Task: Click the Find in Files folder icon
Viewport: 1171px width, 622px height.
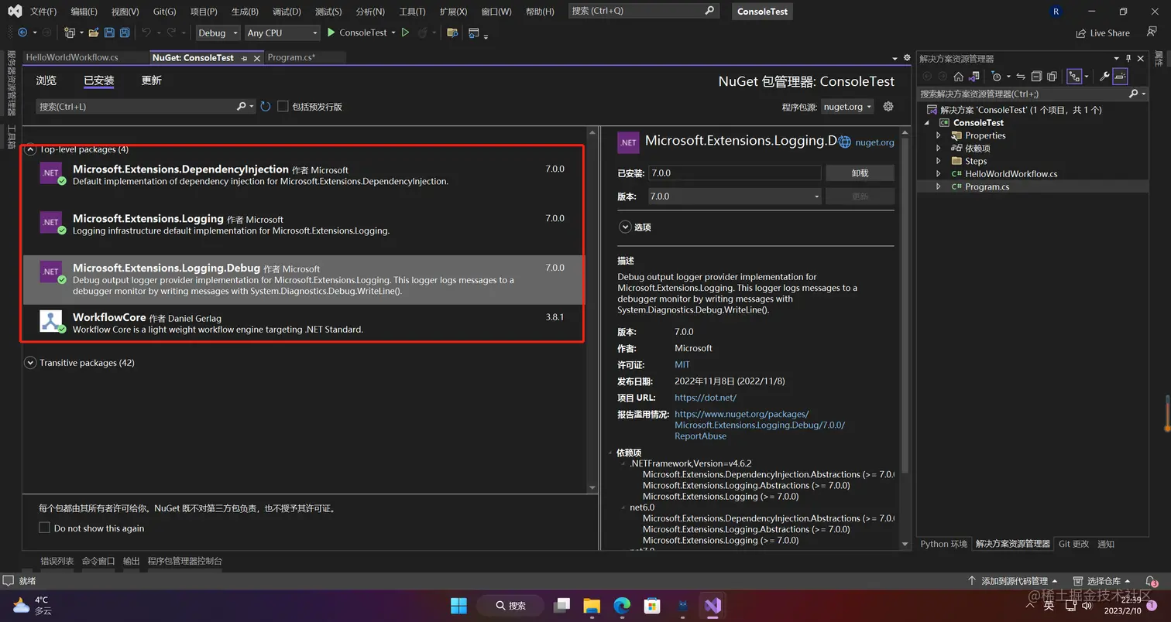Action: click(452, 32)
